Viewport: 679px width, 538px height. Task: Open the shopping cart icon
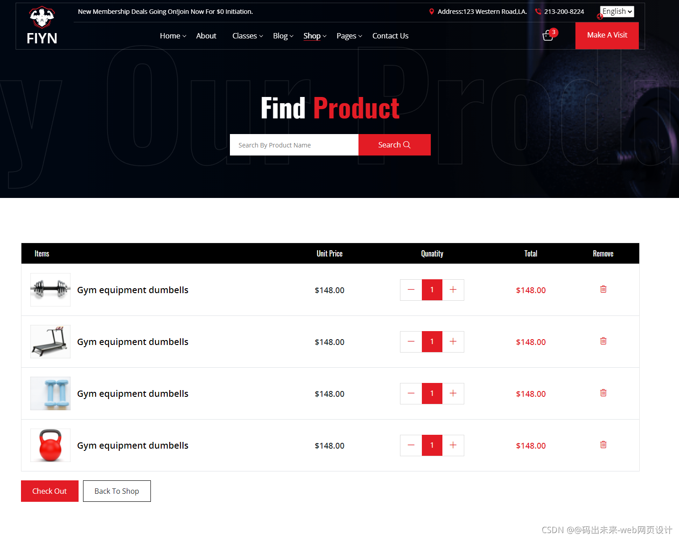coord(548,36)
